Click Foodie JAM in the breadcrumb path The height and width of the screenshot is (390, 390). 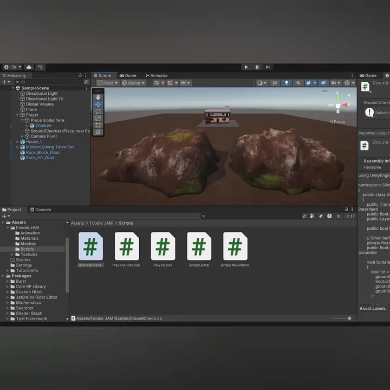click(x=101, y=223)
